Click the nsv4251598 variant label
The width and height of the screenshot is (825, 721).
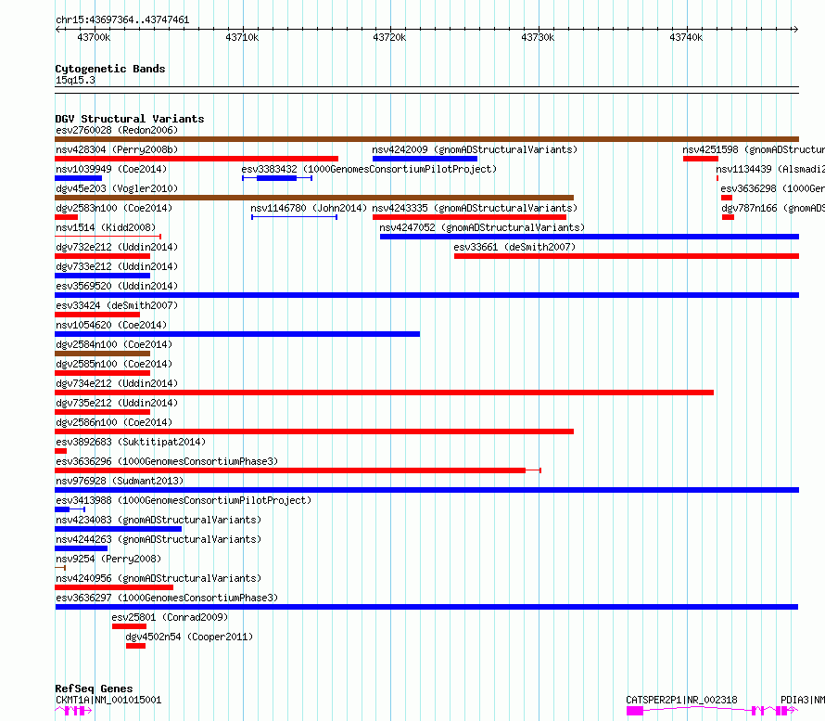coord(754,149)
